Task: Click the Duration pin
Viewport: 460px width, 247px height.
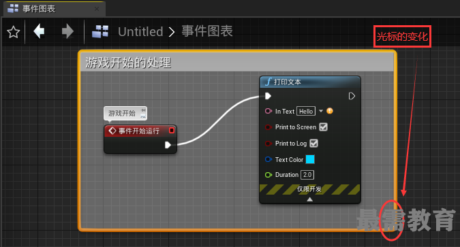Action: [268, 175]
